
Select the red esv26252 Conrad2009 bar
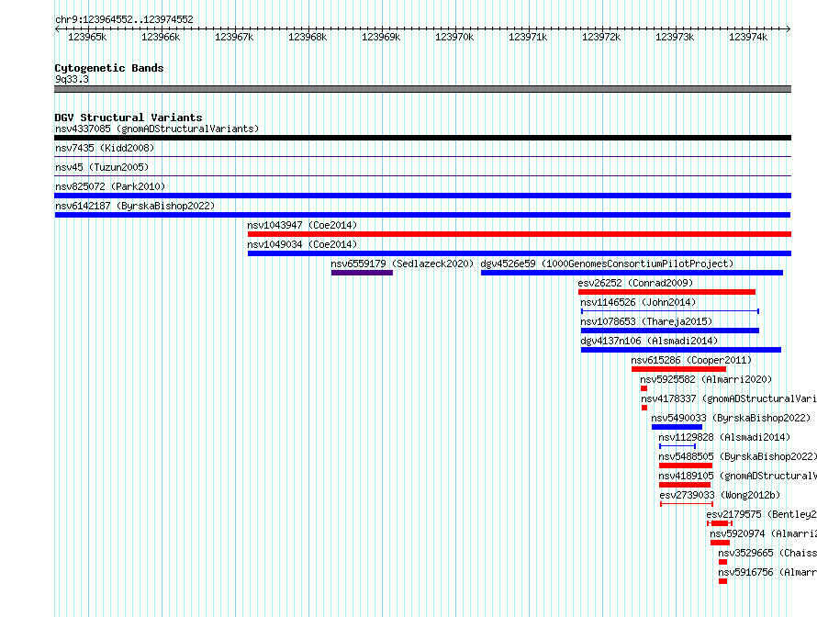667,292
